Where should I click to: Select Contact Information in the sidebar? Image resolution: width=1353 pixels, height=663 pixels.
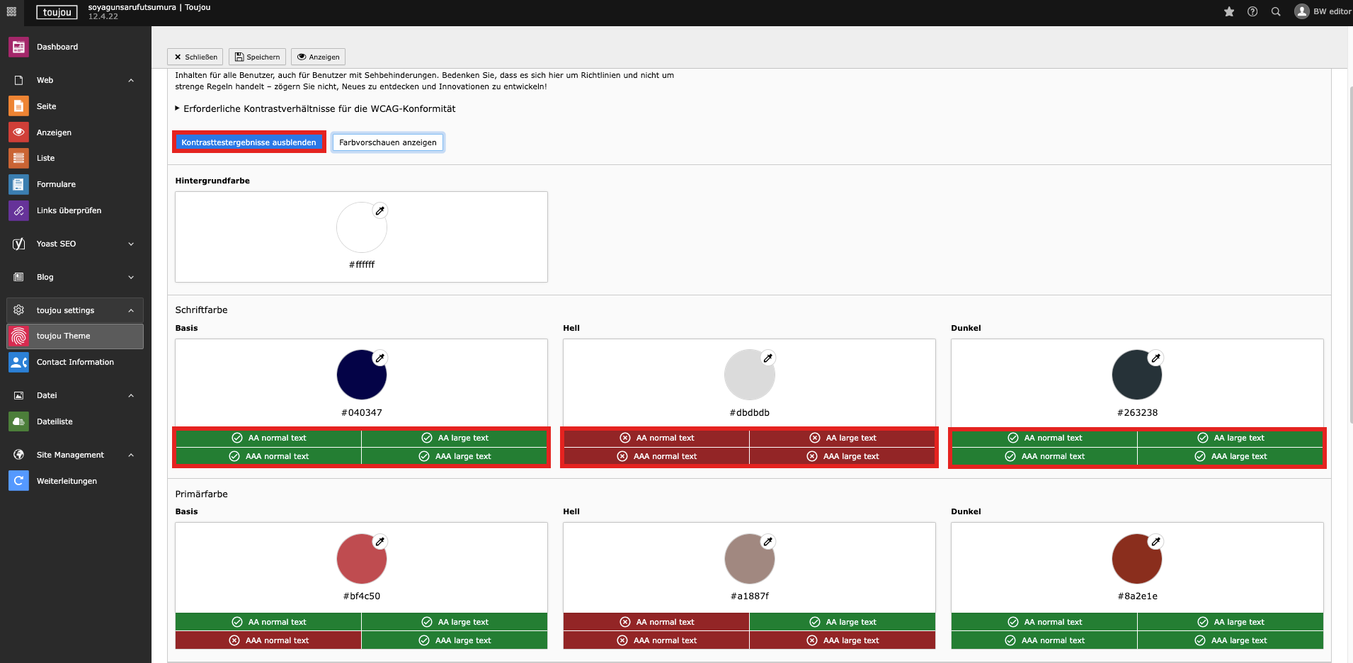coord(75,362)
